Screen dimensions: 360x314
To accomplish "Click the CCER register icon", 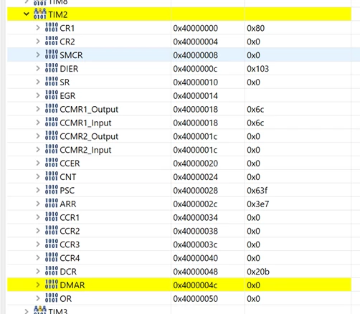I will pyautogui.click(x=52, y=163).
